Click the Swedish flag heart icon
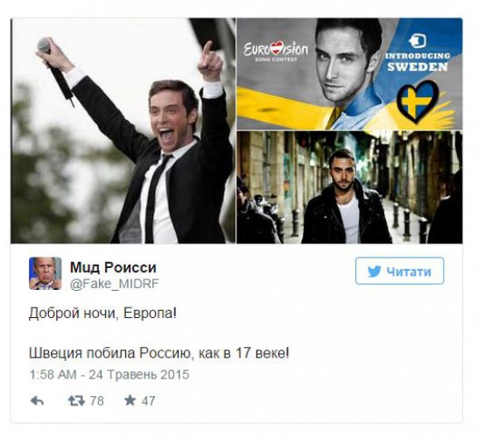The height and width of the screenshot is (438, 485). [x=418, y=101]
